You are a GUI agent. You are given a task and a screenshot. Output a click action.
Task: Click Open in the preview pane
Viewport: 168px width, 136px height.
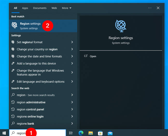point(93,56)
